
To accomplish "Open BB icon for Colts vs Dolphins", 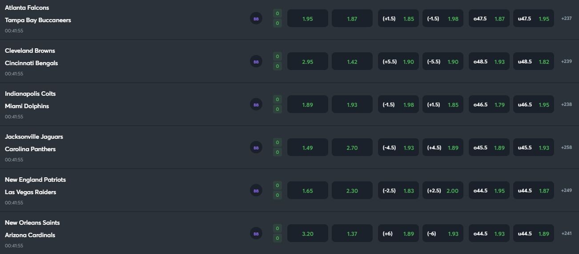I will [x=256, y=105].
